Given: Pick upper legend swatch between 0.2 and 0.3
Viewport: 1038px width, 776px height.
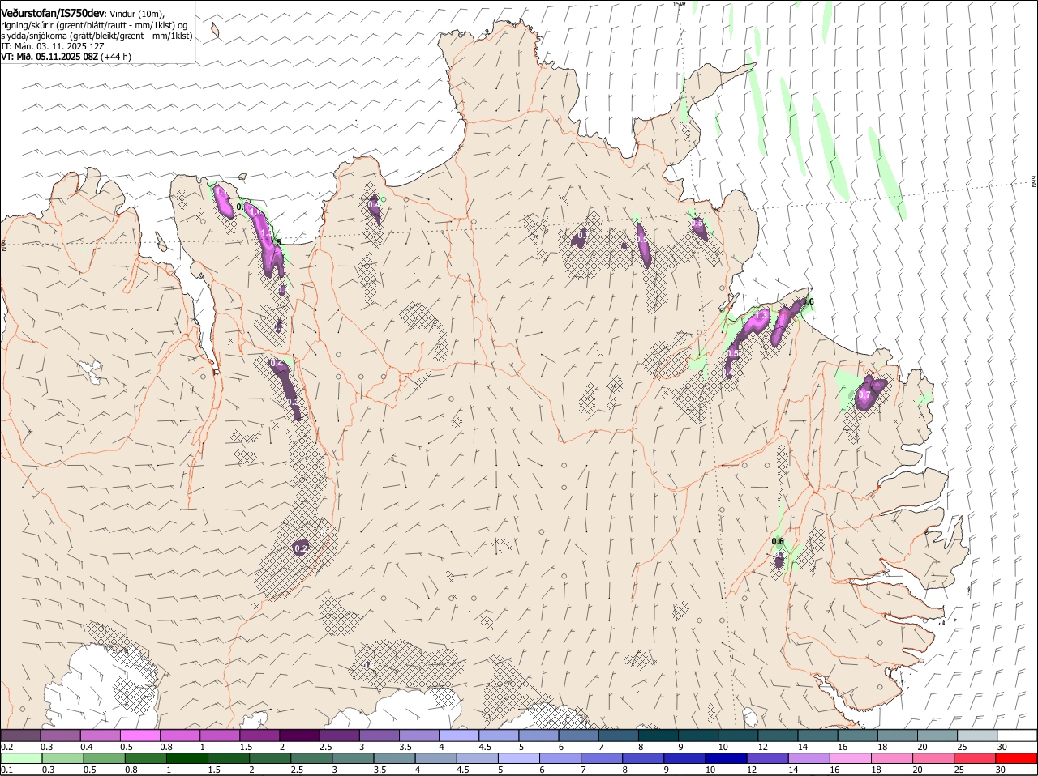Looking at the screenshot, I should click(21, 735).
